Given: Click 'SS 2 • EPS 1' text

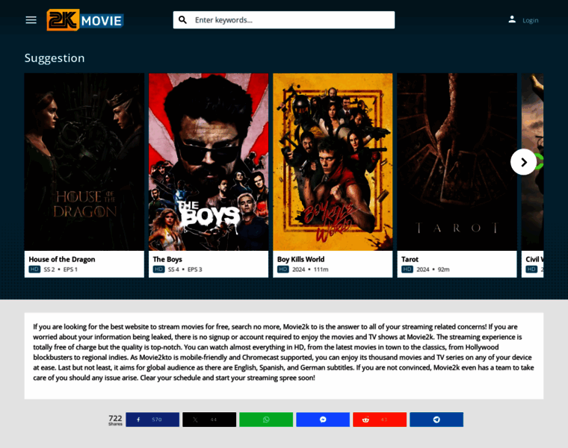Looking at the screenshot, I should tap(61, 270).
